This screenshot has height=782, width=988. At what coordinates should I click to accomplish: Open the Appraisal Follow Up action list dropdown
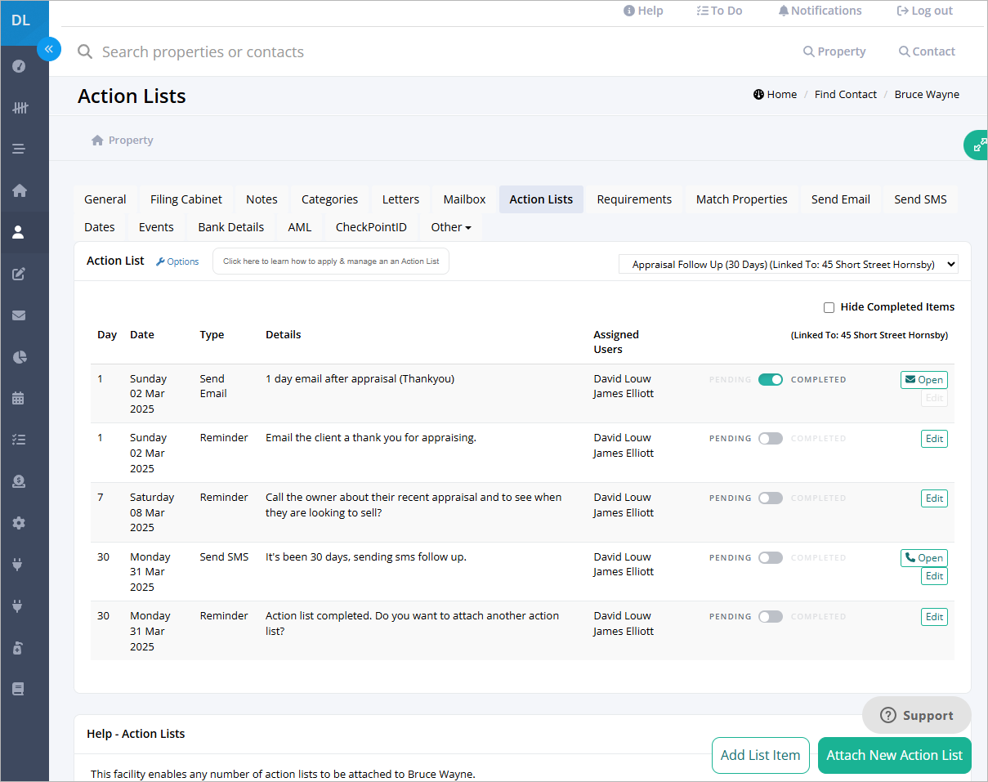coord(788,265)
